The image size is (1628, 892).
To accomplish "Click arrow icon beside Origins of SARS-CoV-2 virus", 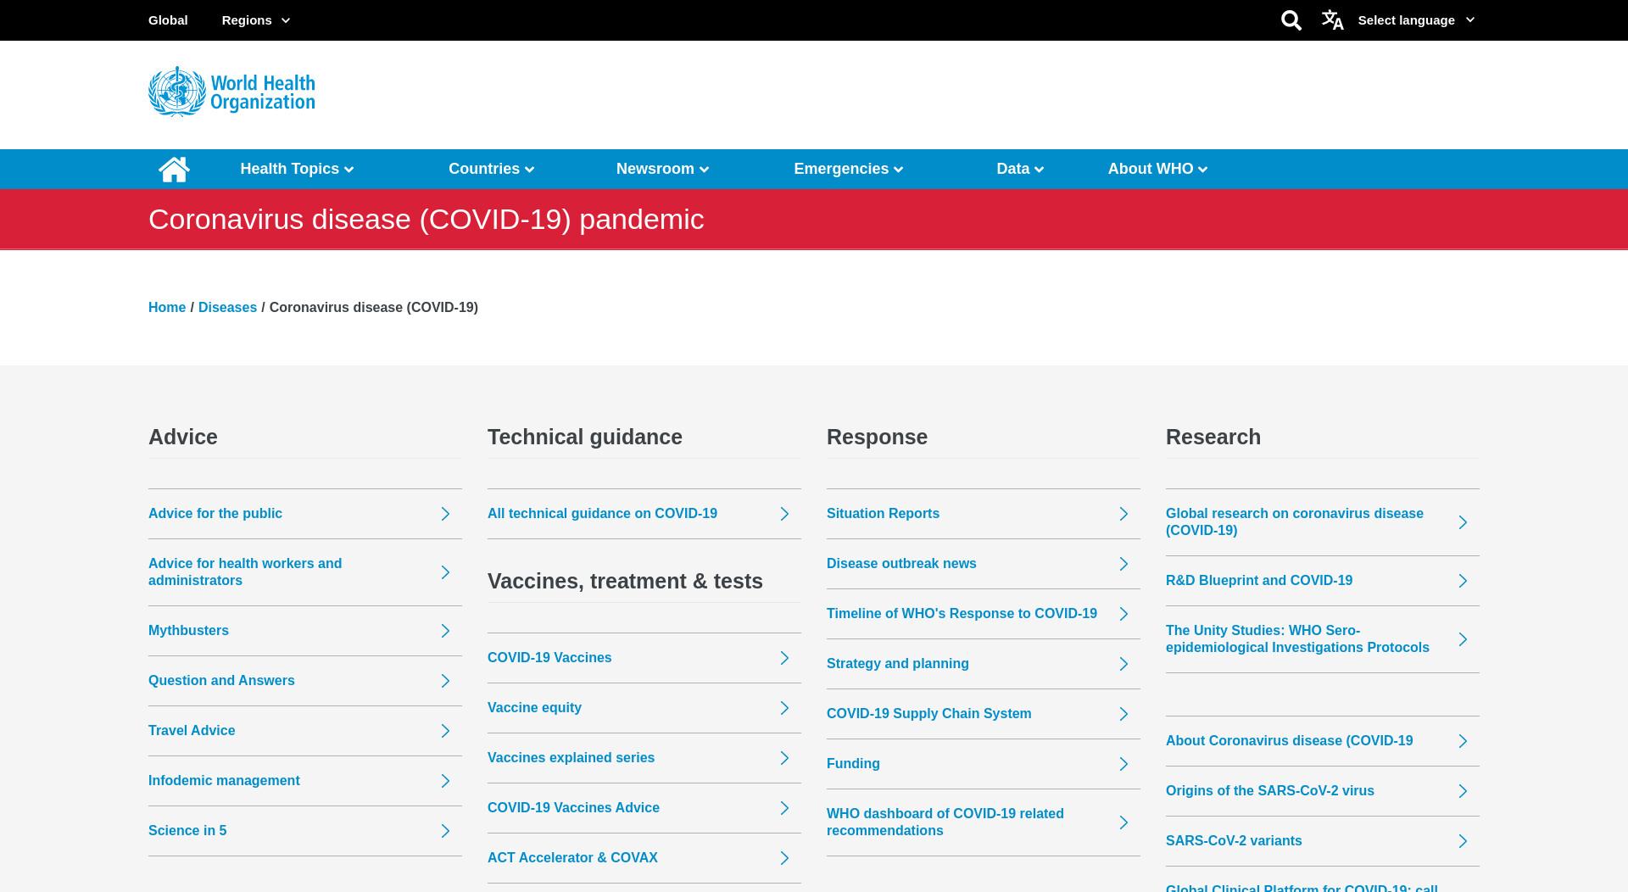I will click(1463, 791).
